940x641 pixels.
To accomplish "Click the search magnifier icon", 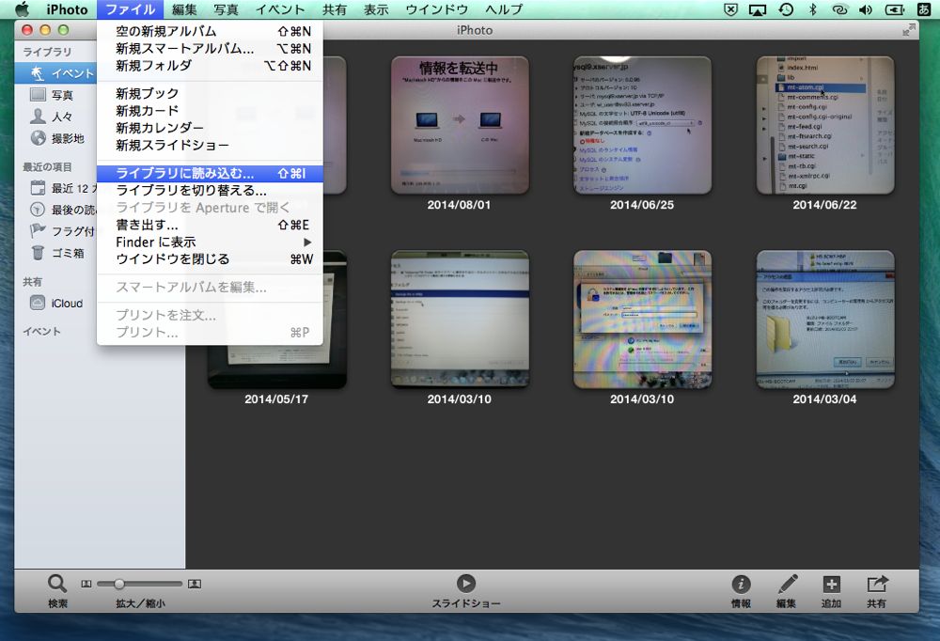I will point(57,584).
